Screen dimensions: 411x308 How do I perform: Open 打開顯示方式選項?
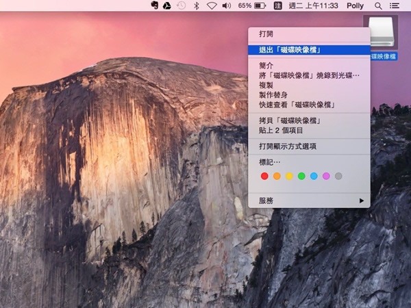tap(309, 146)
